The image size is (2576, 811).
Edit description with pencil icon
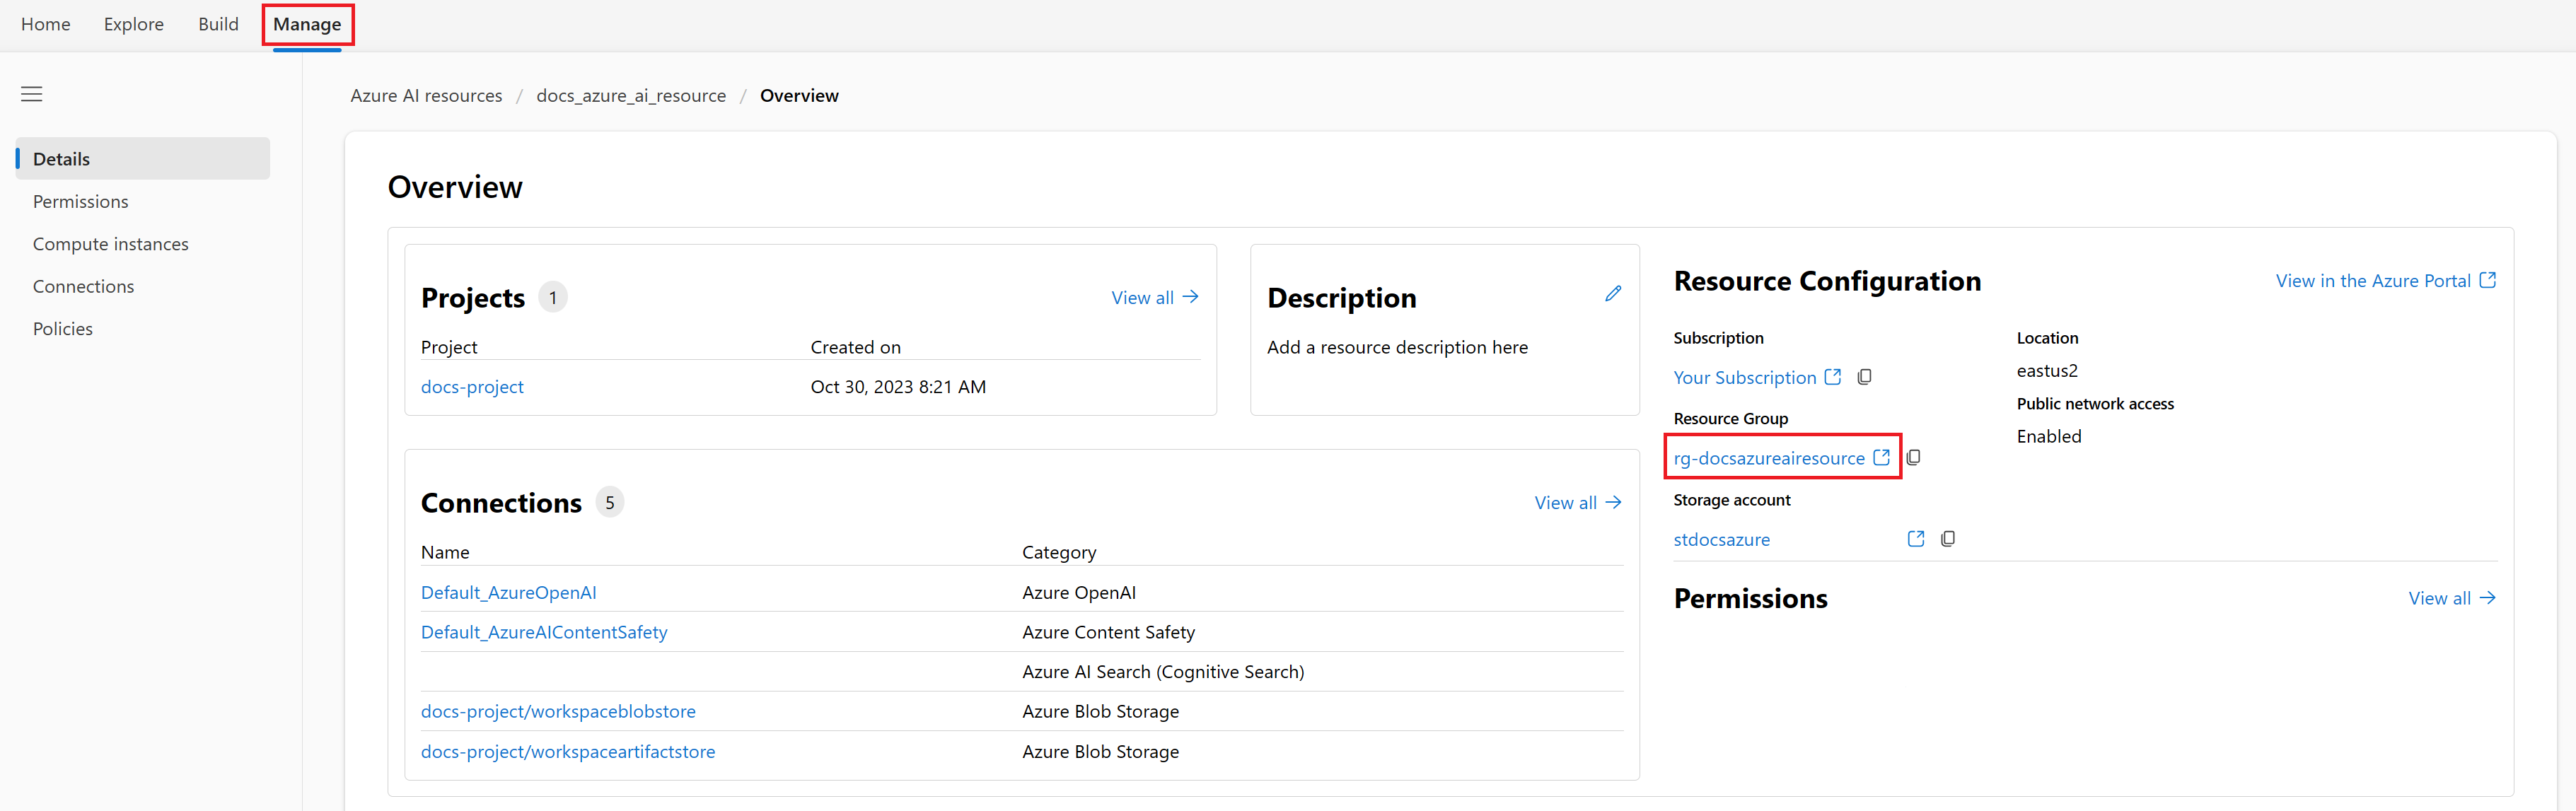point(1612,293)
